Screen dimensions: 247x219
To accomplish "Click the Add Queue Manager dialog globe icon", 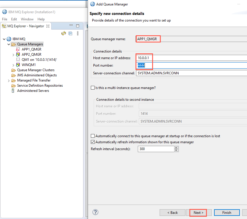I will pyautogui.click(x=93, y=4).
